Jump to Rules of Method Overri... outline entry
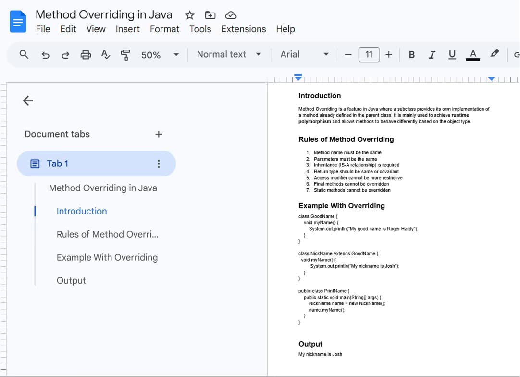This screenshot has height=377, width=520. pos(108,234)
